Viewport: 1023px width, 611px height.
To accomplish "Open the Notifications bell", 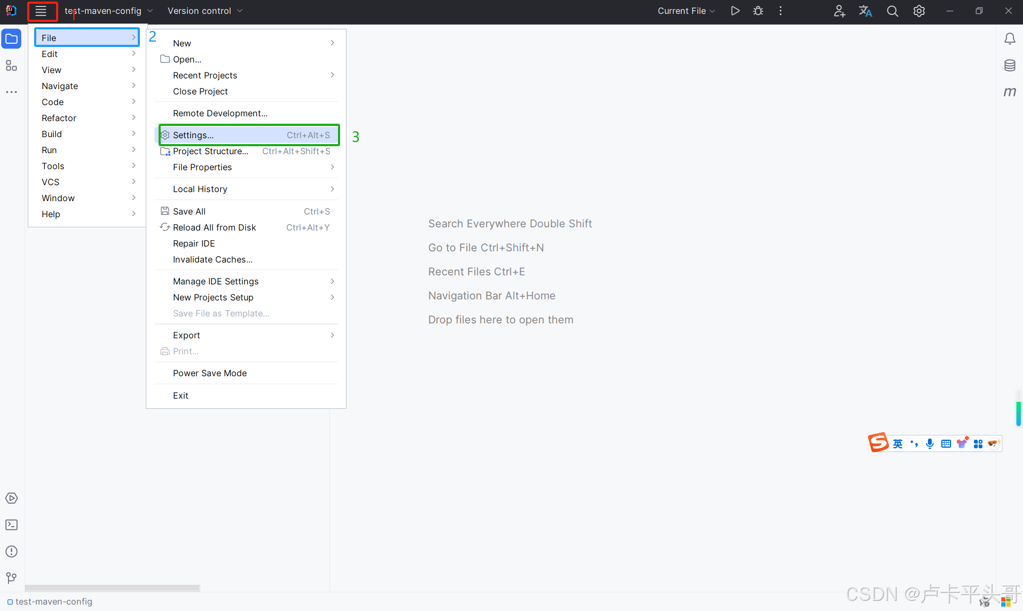I will tap(1010, 38).
